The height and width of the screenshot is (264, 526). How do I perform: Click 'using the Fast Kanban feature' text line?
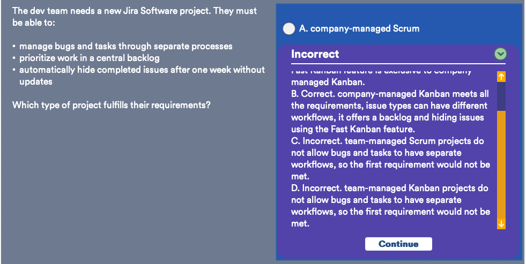click(353, 129)
